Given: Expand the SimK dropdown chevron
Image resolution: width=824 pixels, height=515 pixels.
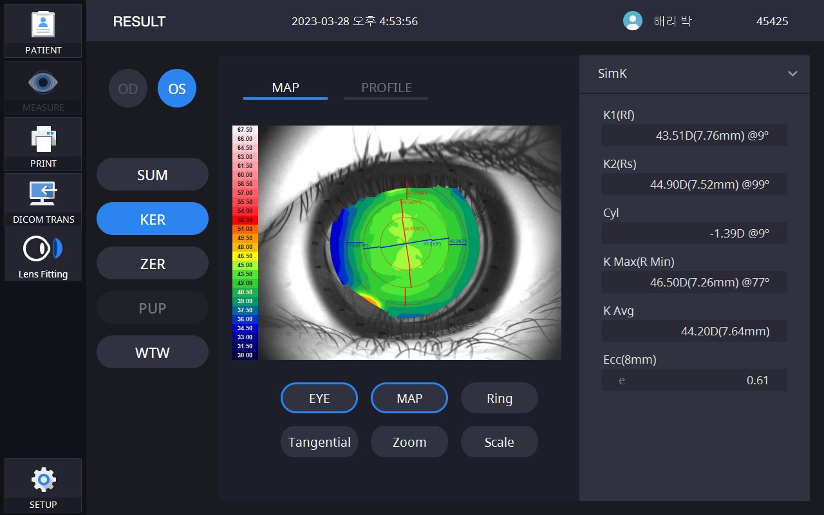Looking at the screenshot, I should click(x=792, y=73).
